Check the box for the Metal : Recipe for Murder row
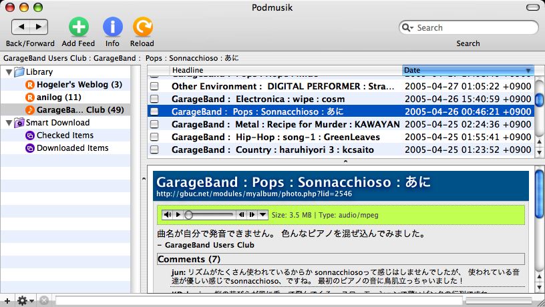Image resolution: width=545 pixels, height=307 pixels. click(x=154, y=124)
